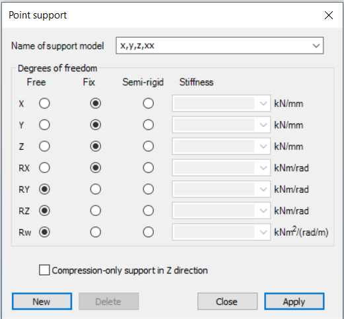
Task: Set the X degree of freedom to Free
Action: (x=44, y=103)
